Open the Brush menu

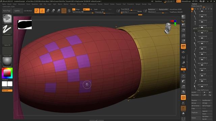coord(9,4)
